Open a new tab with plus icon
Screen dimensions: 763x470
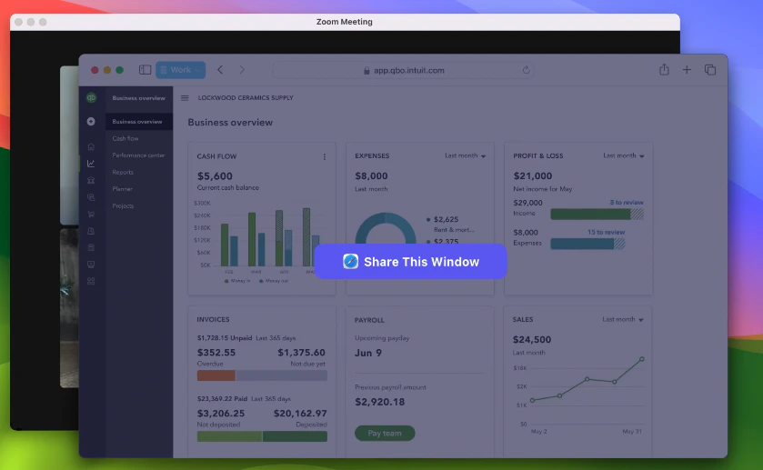point(687,70)
